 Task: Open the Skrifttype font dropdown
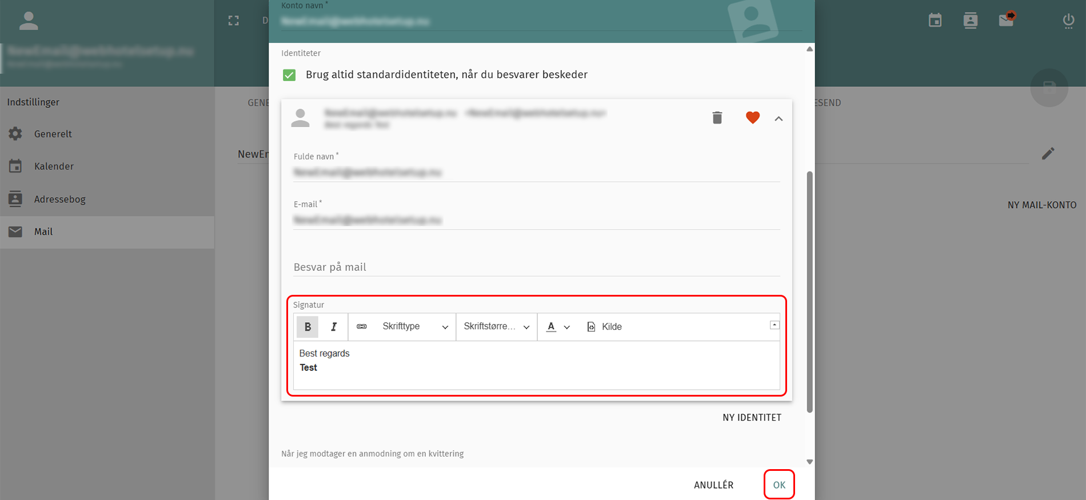[x=415, y=327]
